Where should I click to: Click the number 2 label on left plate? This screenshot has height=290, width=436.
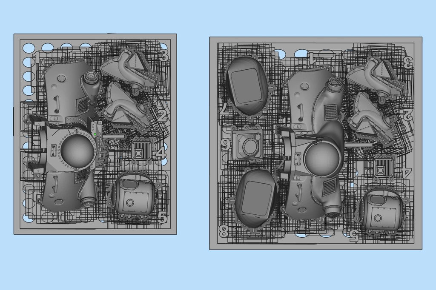163,115
